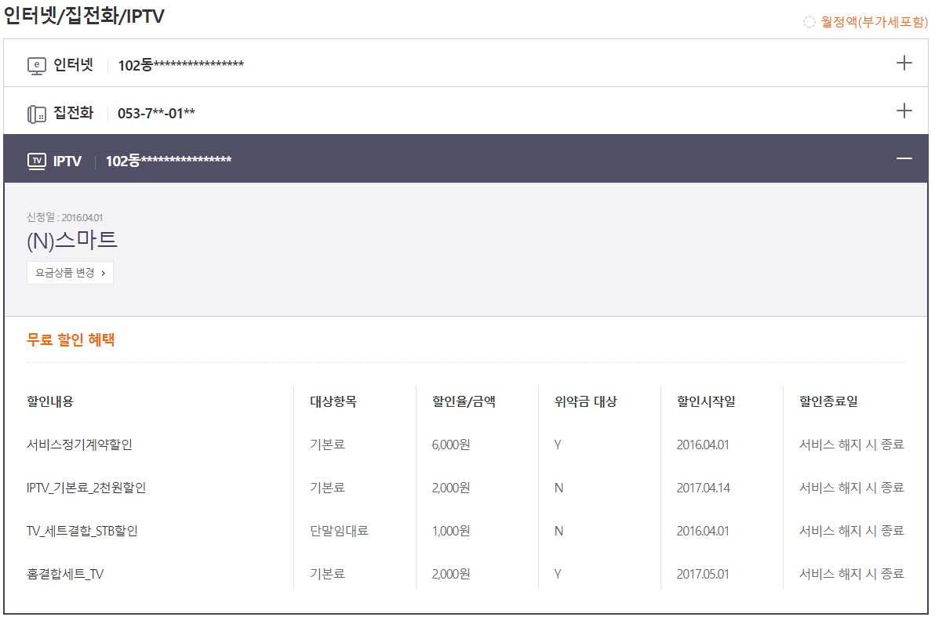
Task: Select the IPTV_기본료_2천원할인 discount row
Action: coord(86,488)
